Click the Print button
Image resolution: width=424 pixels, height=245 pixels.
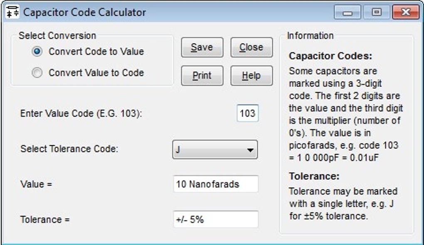[x=202, y=76]
